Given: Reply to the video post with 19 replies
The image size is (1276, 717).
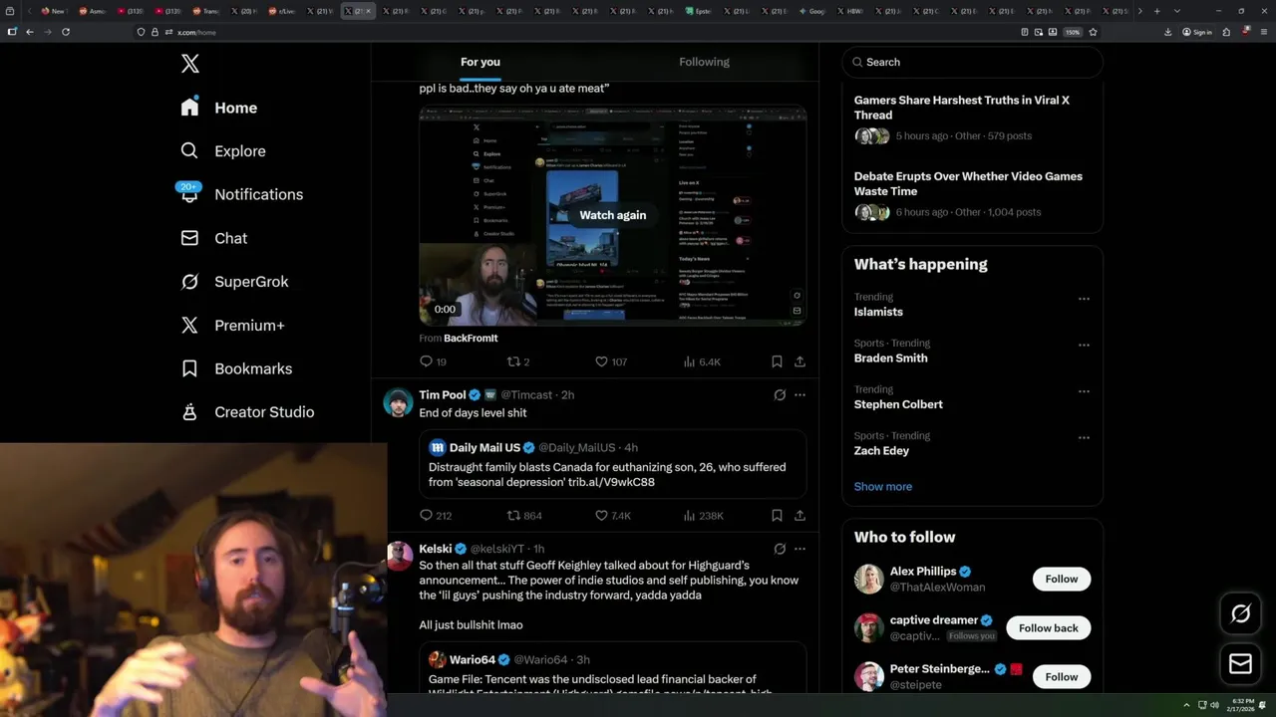Looking at the screenshot, I should [x=433, y=361].
